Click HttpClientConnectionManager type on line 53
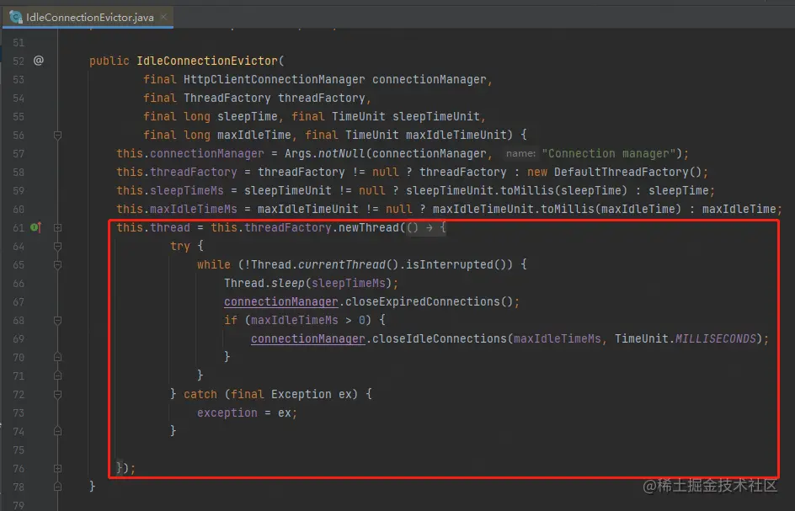The image size is (795, 511). [x=274, y=80]
